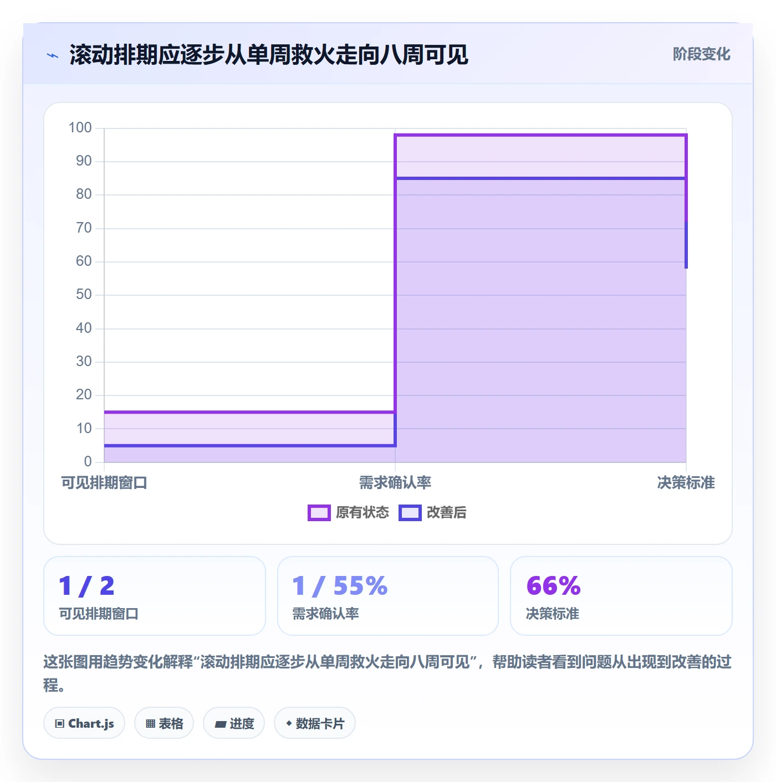776x782 pixels.
Task: Click the 1 / 2 value card
Action: [x=155, y=596]
